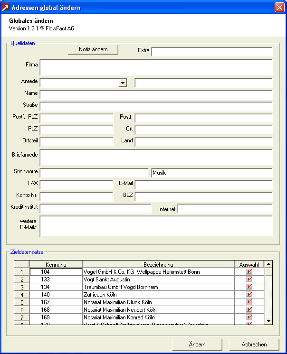The height and width of the screenshot is (354, 287).
Task: Click the Bezeichnung column header
Action: coord(158,264)
